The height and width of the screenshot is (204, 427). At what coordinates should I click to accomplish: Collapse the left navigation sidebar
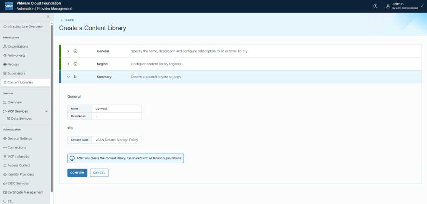(48, 16)
